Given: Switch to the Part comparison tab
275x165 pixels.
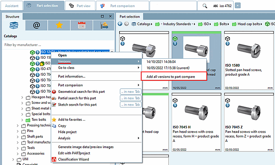Looking at the screenshot, I should pos(122,5).
